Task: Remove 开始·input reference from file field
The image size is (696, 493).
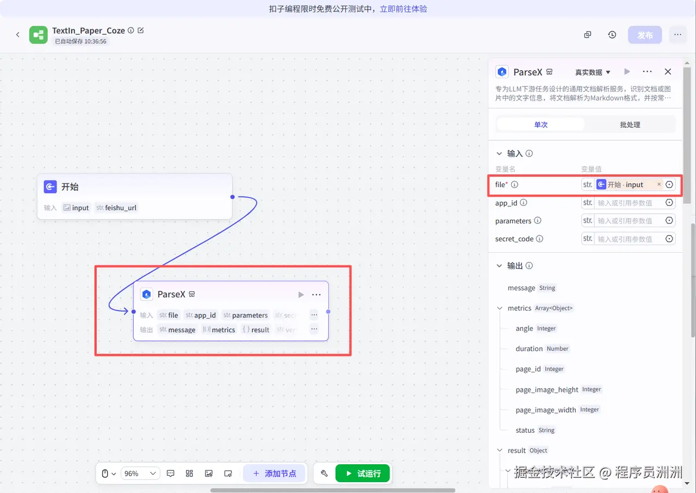Action: tap(659, 185)
